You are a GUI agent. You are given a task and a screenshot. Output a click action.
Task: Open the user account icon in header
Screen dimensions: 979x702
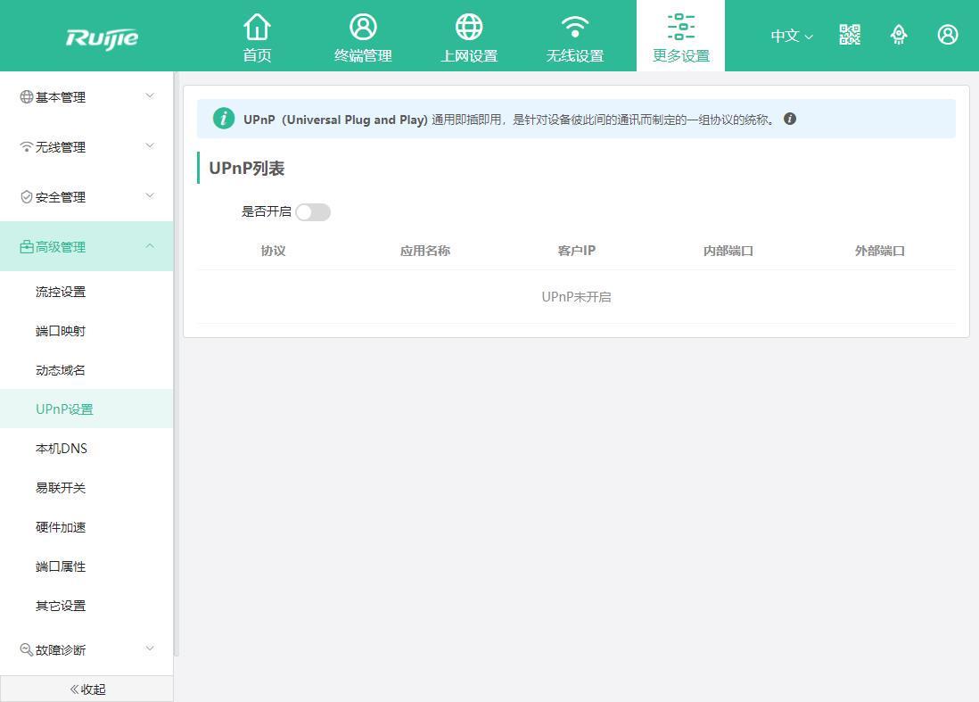[948, 35]
